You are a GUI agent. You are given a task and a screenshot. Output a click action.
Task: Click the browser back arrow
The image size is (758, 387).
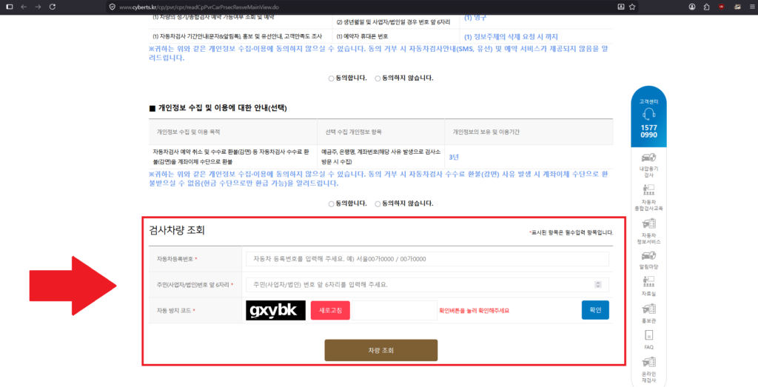[24, 7]
